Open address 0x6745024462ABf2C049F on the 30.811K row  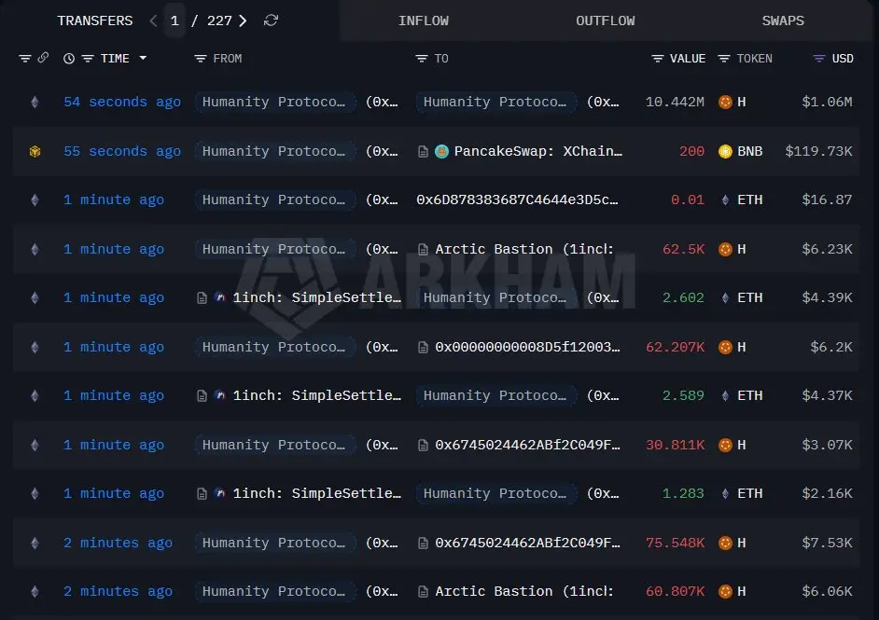pos(527,445)
